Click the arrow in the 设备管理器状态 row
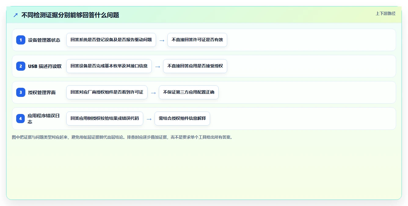The image size is (408, 206). click(x=162, y=40)
